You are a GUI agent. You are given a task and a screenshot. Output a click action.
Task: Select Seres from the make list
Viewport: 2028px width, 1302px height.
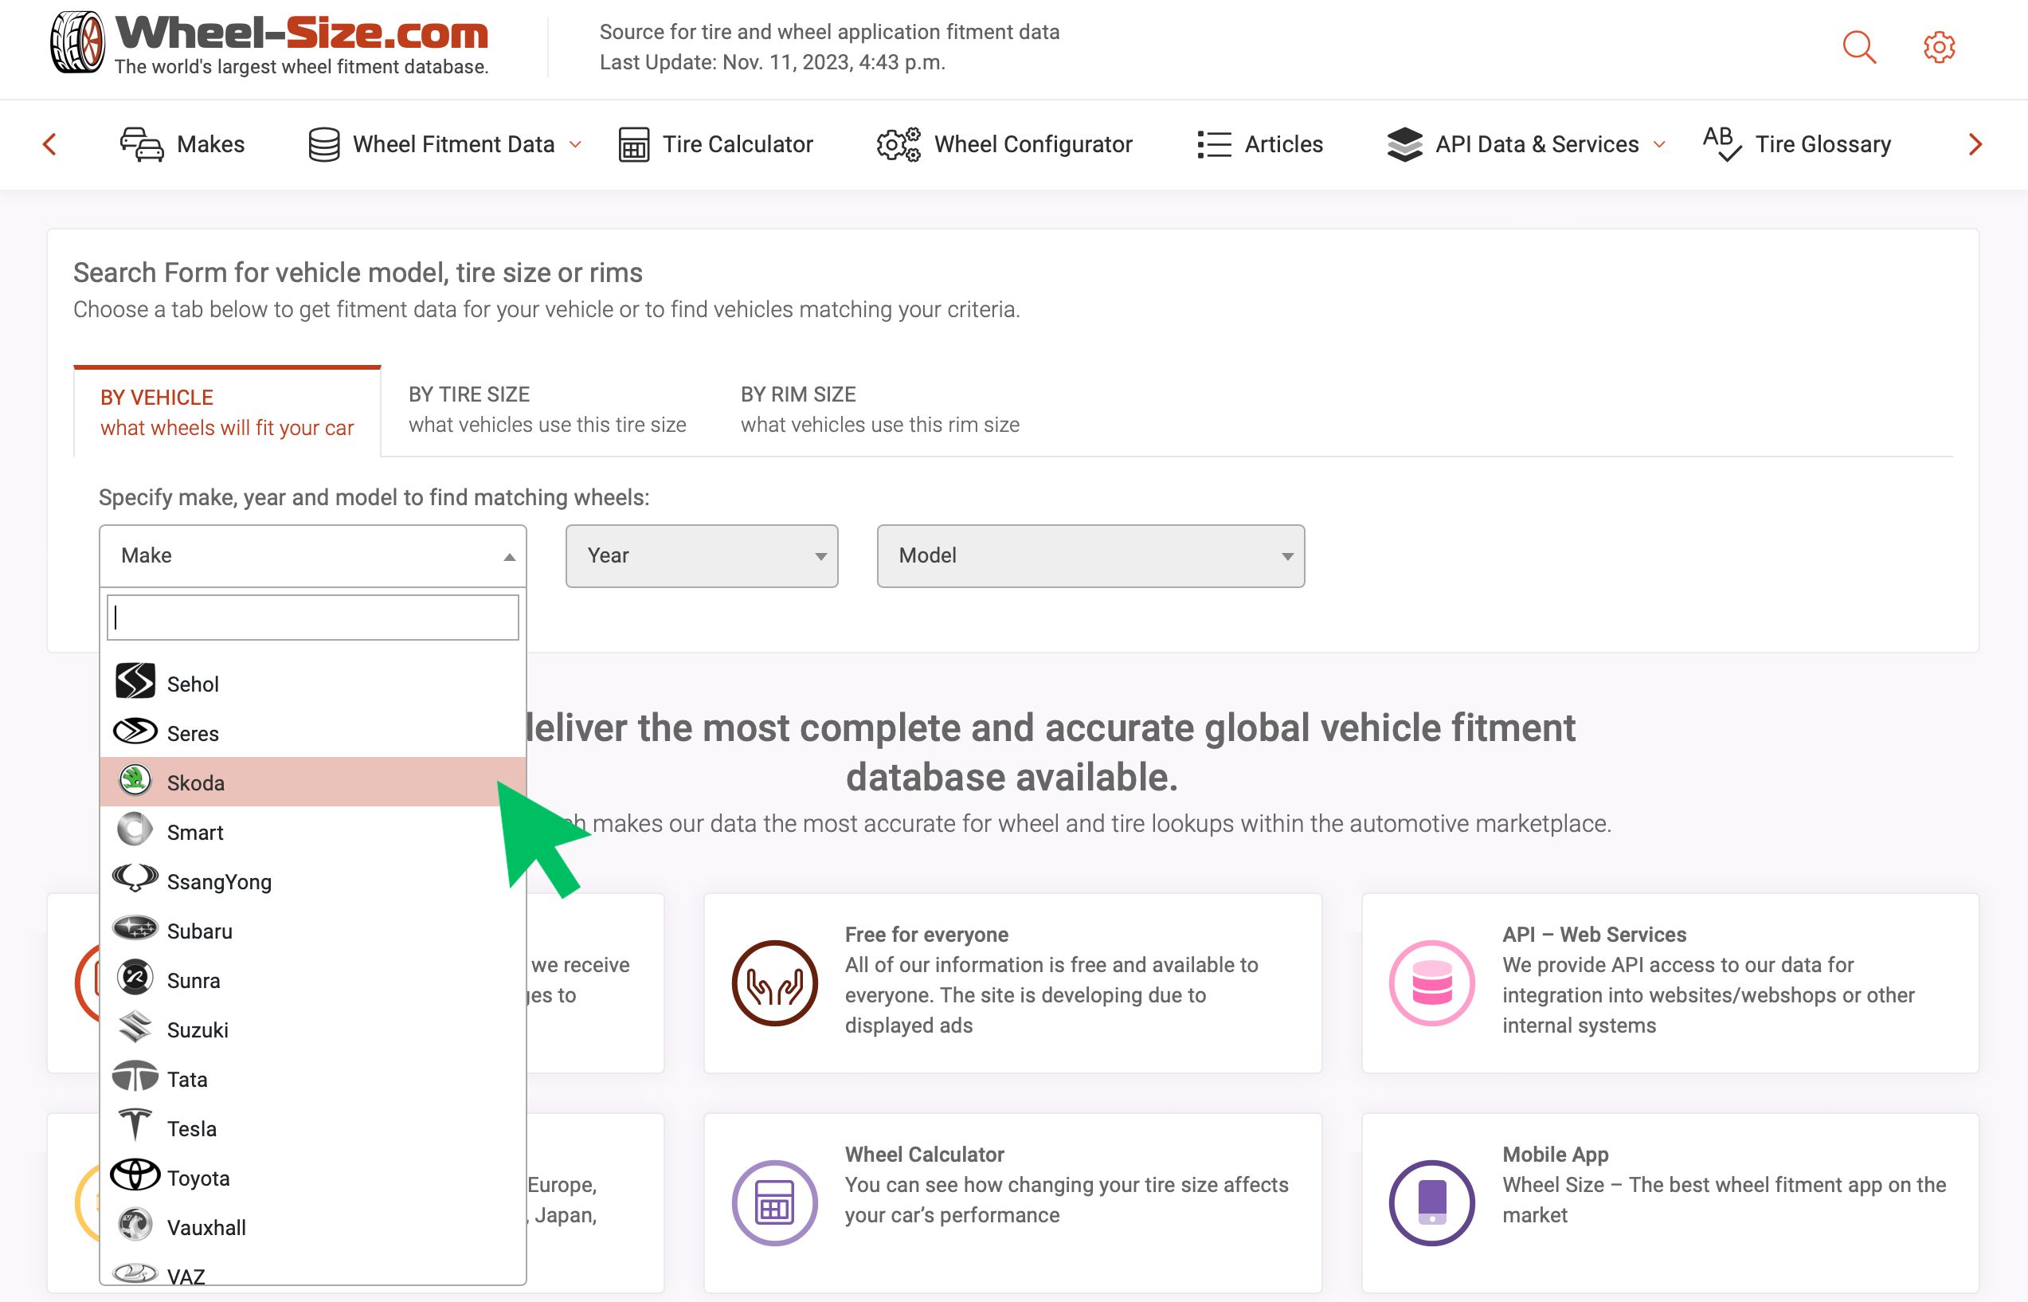click(x=313, y=733)
